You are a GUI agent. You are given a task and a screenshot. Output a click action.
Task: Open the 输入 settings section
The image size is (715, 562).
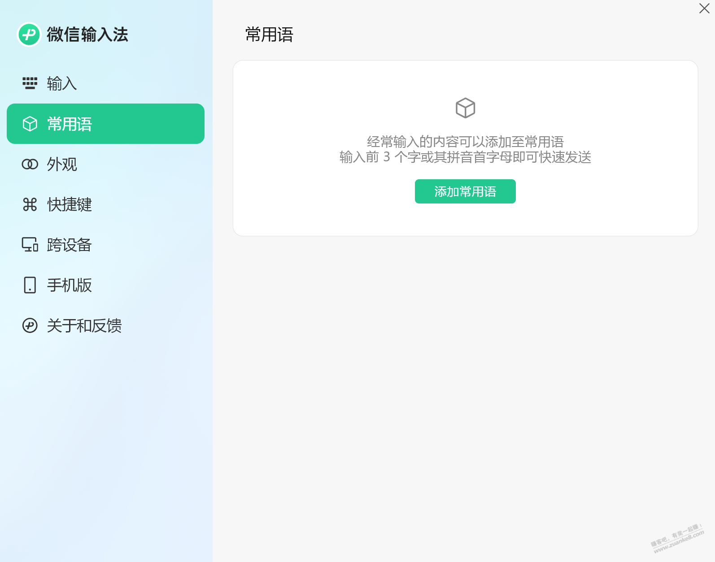(x=105, y=83)
